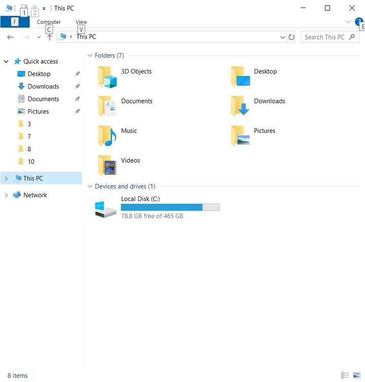Viewport: 365px width, 382px height.
Task: Select the Local Disk (C:) drive icon
Action: point(105,210)
